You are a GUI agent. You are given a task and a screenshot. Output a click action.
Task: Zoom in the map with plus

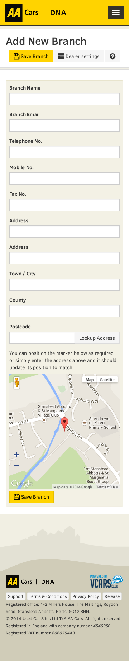tap(16, 455)
